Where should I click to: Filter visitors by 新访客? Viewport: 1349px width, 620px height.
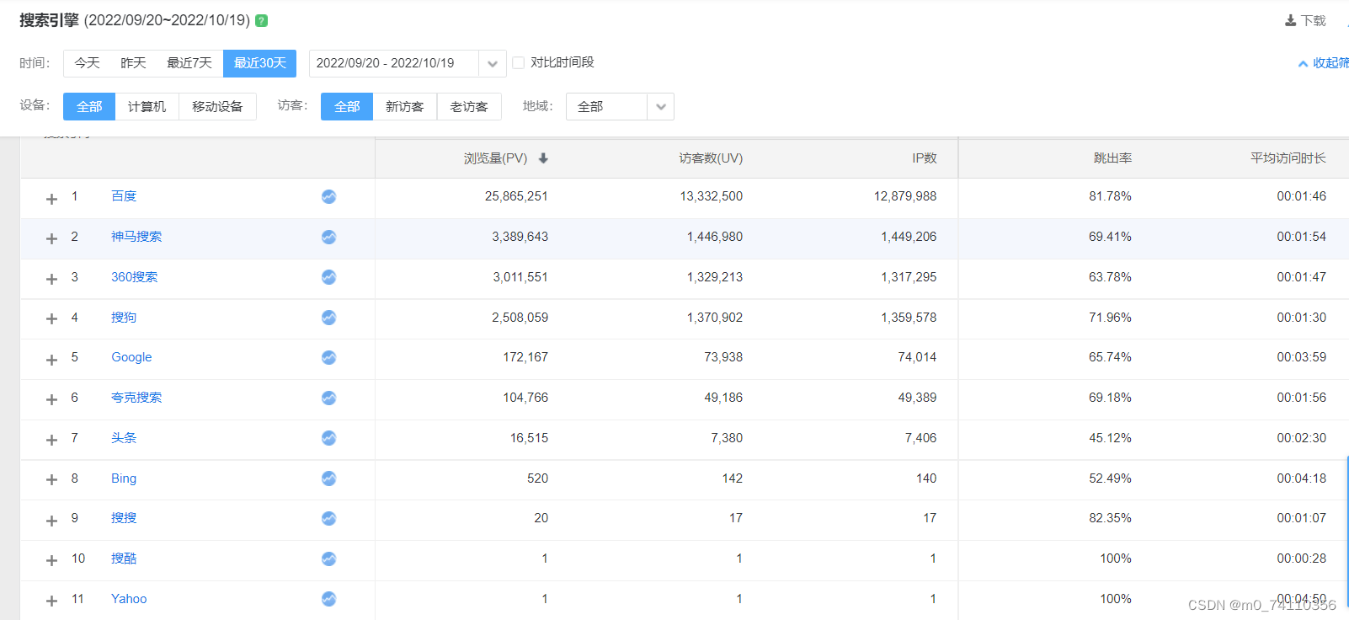[404, 107]
